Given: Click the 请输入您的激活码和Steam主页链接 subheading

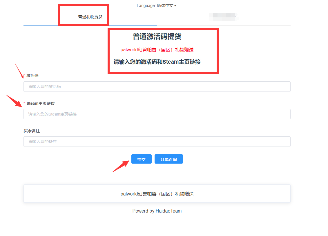Looking at the screenshot, I should (x=157, y=62).
